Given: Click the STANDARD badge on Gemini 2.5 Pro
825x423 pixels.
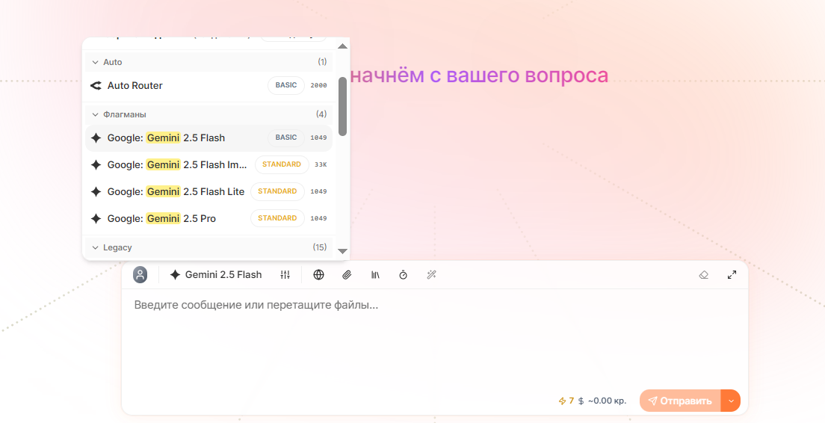Looking at the screenshot, I should tap(277, 218).
